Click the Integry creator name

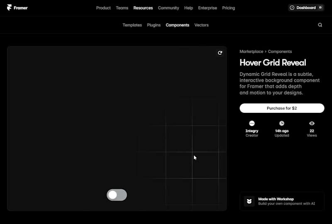(252, 131)
